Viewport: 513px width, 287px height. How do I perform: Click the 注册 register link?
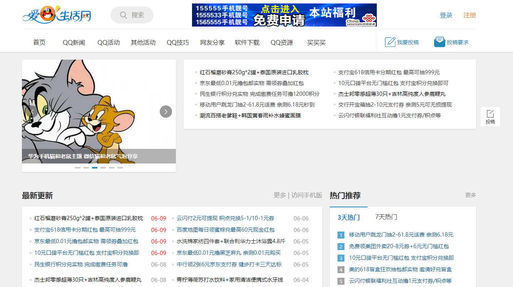pyautogui.click(x=470, y=15)
